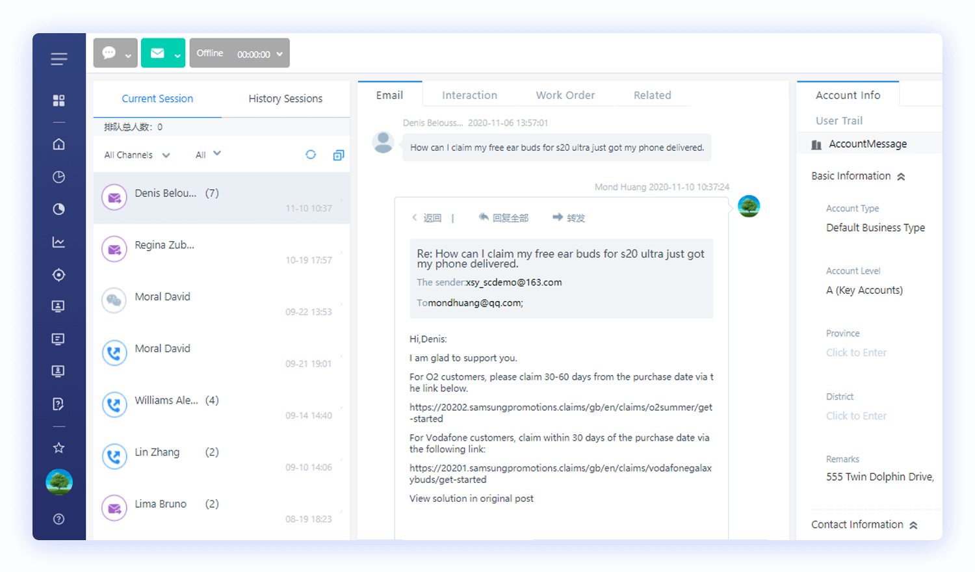Switch to the Email tab
The image size is (975, 572).
click(x=389, y=95)
